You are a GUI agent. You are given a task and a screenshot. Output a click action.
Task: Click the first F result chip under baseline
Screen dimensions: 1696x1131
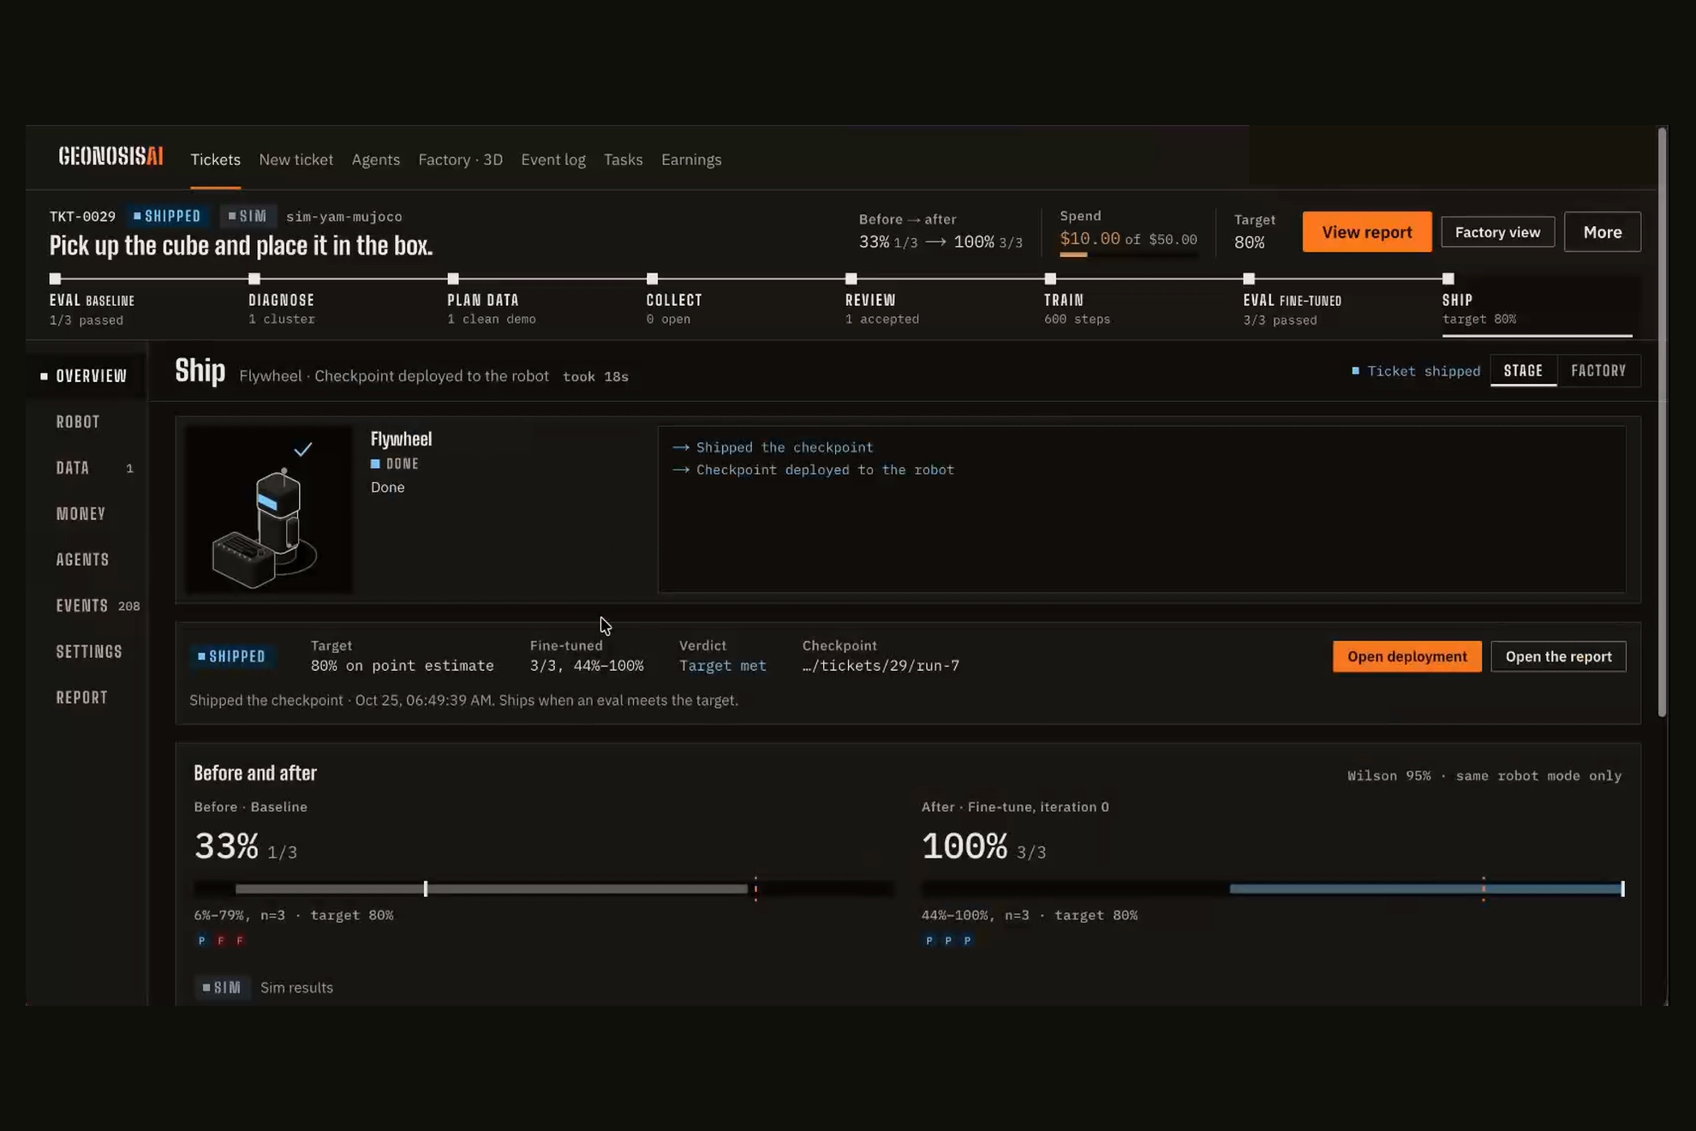pos(221,940)
